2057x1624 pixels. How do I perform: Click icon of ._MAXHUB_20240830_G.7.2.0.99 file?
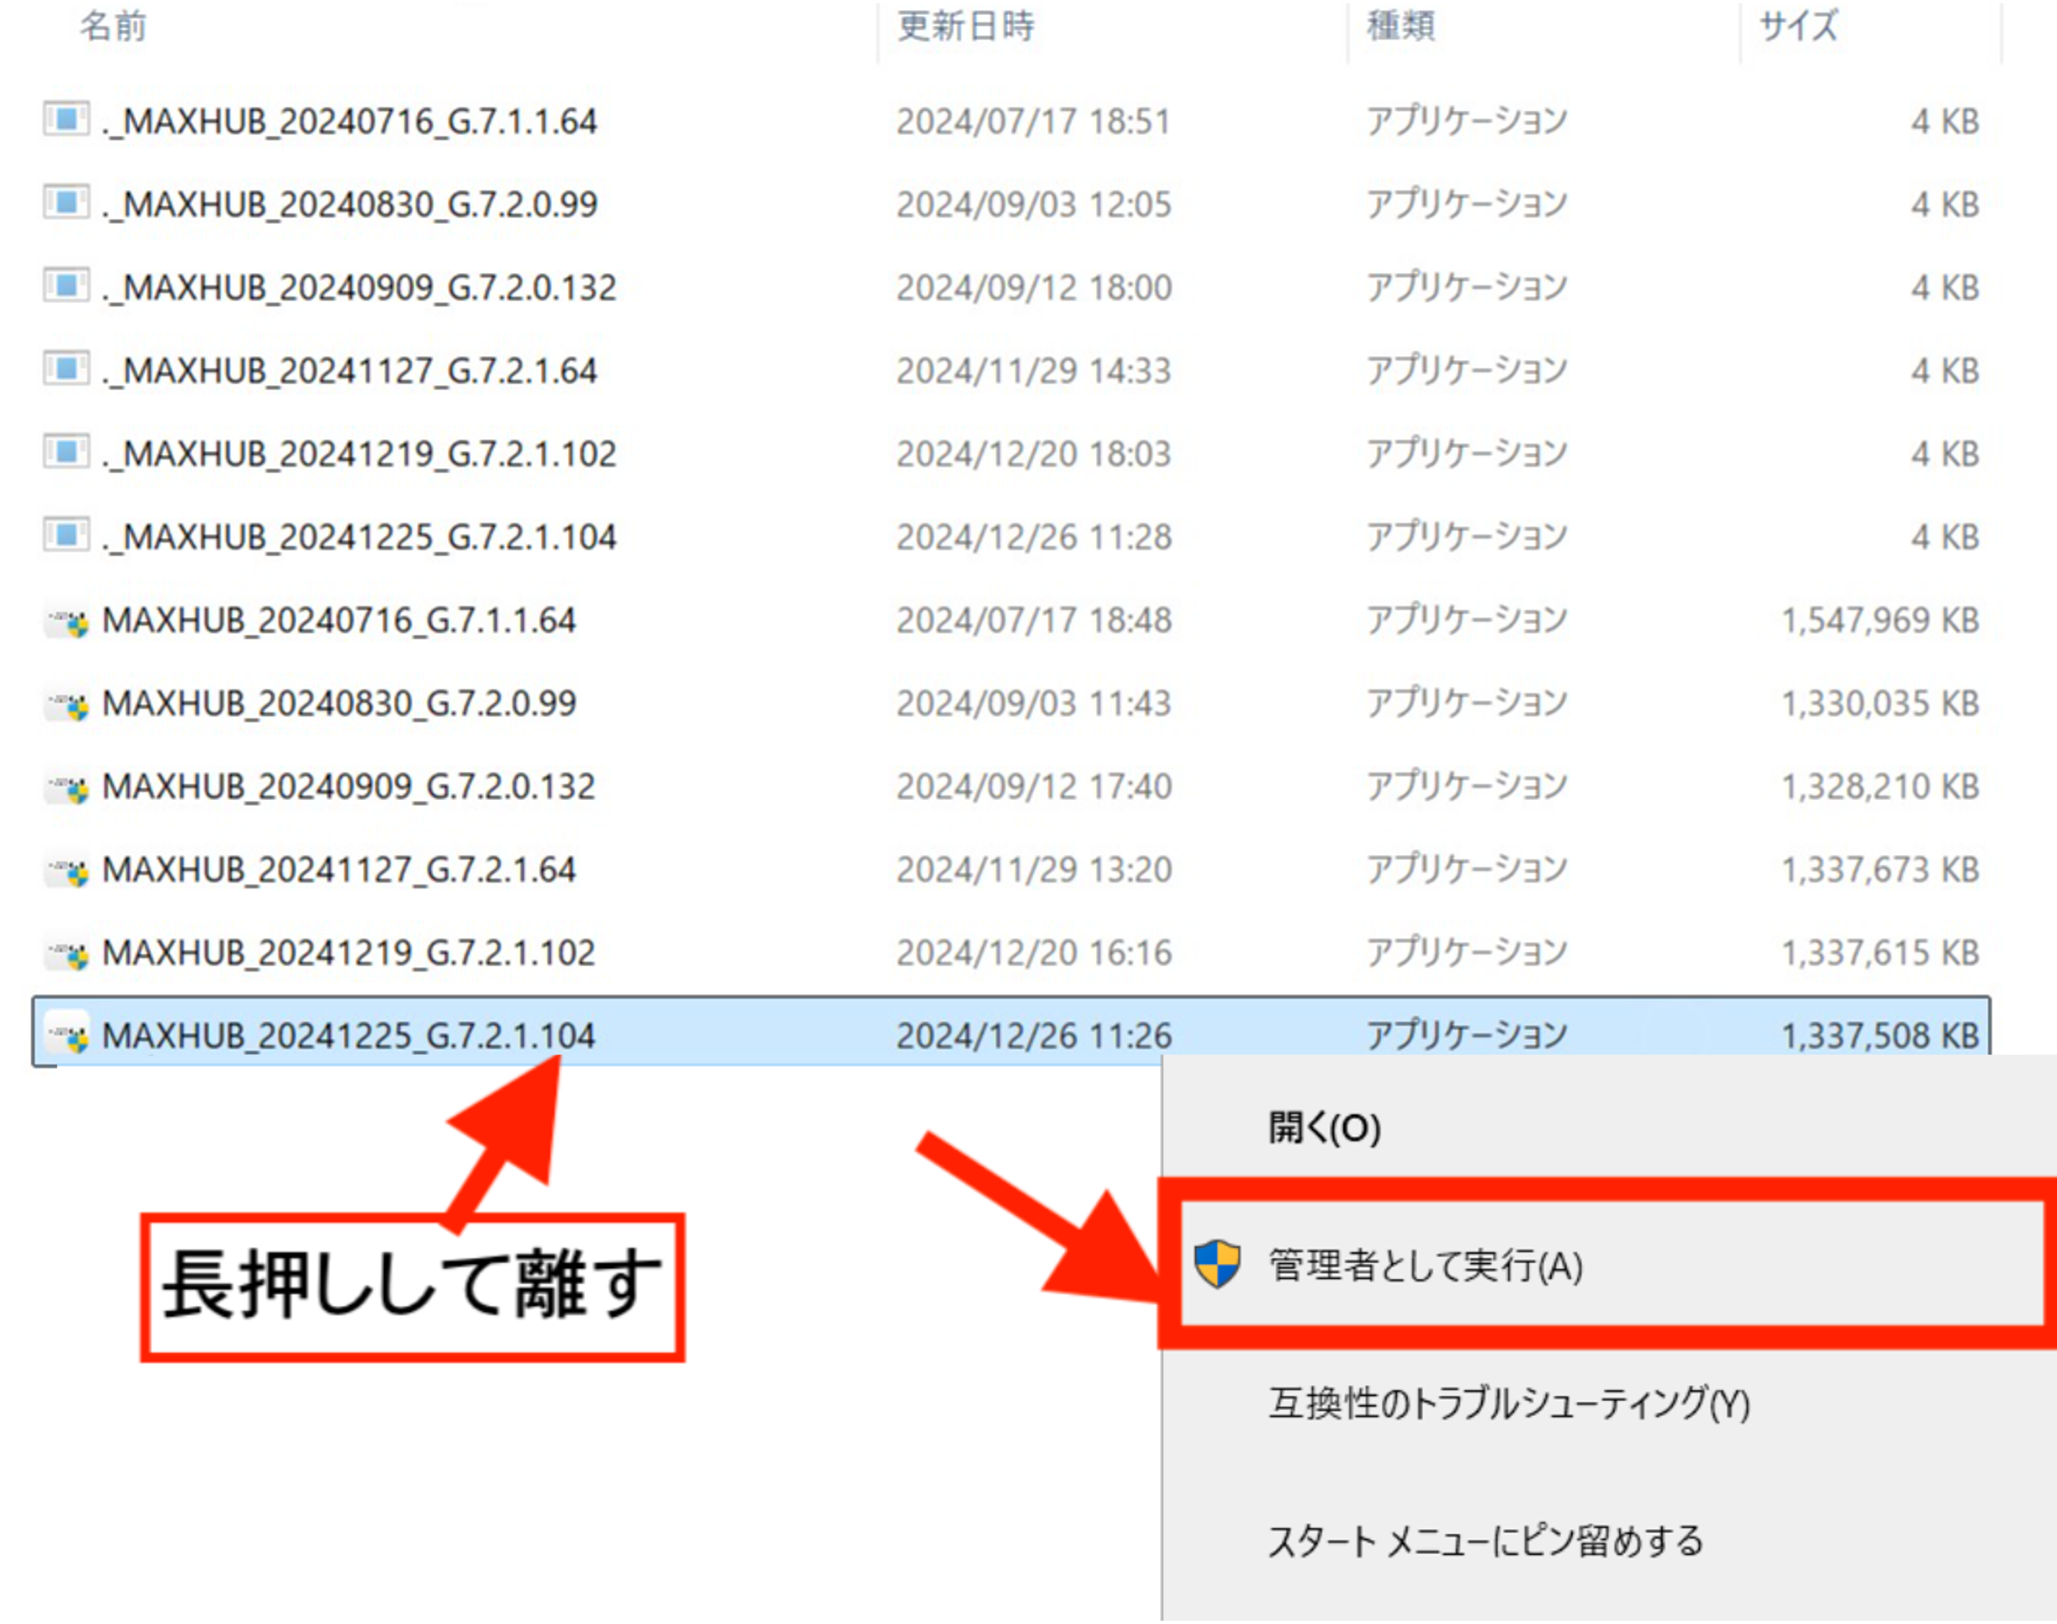coord(66,202)
